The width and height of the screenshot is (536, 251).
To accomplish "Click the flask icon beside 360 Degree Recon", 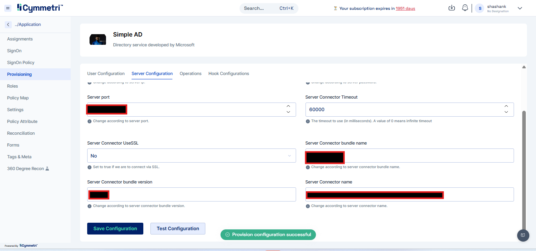I will 47,169.
